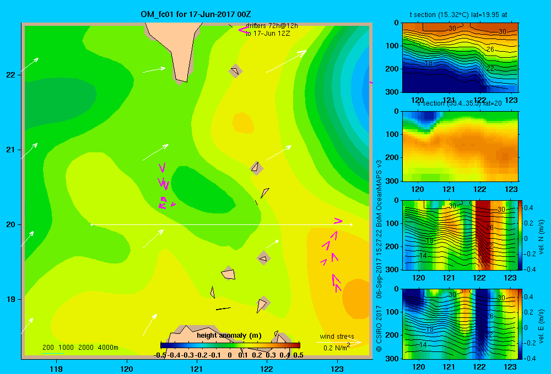Click the "18" isotherm label in the t section

tap(428, 63)
